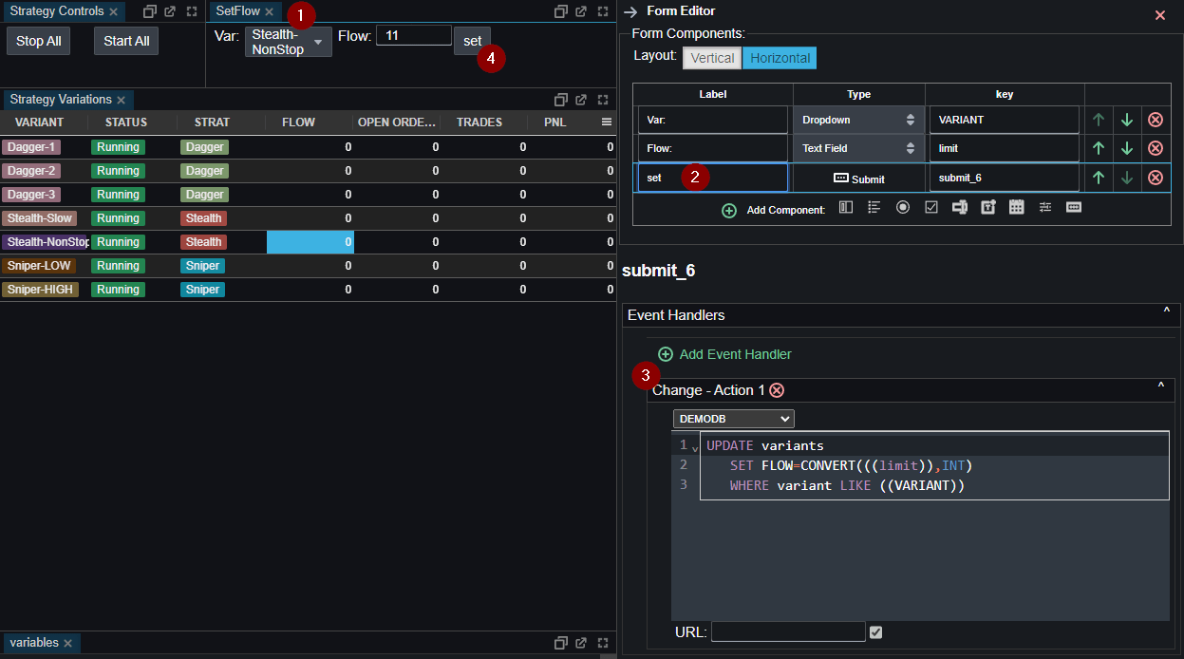1184x659 pixels.
Task: Edit the label field containing set
Action: [x=713, y=178]
